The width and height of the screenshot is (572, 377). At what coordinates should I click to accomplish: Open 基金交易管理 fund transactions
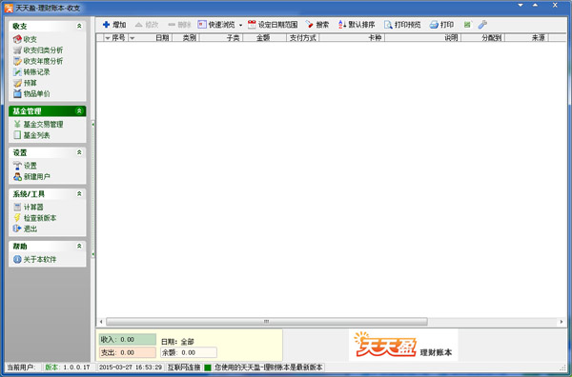[38, 124]
